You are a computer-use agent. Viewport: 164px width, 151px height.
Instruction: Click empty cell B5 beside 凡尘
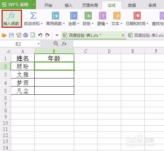[54, 90]
